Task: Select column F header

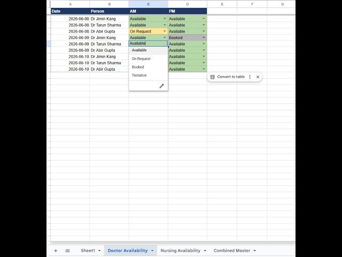Action: click(252, 4)
